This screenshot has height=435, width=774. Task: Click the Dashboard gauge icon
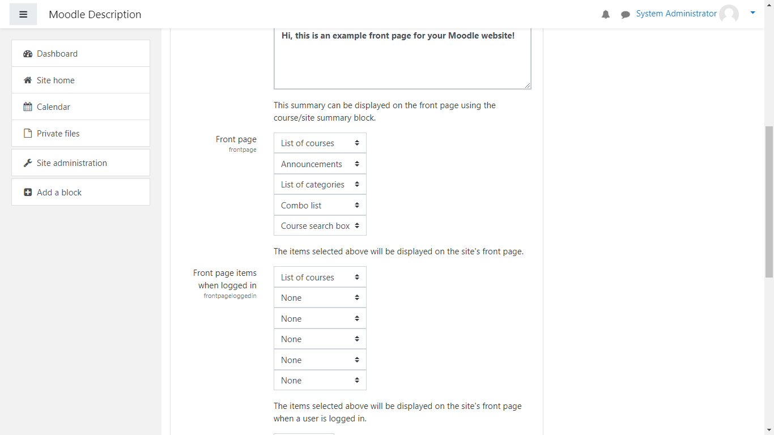click(28, 54)
